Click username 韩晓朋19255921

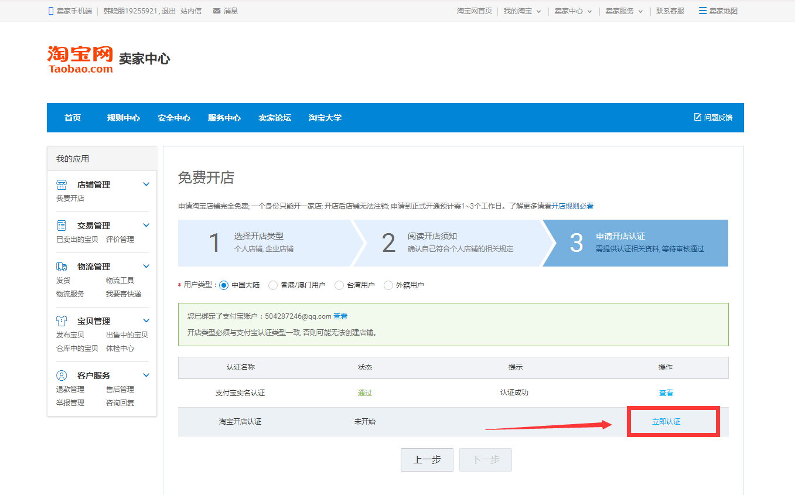click(x=131, y=11)
